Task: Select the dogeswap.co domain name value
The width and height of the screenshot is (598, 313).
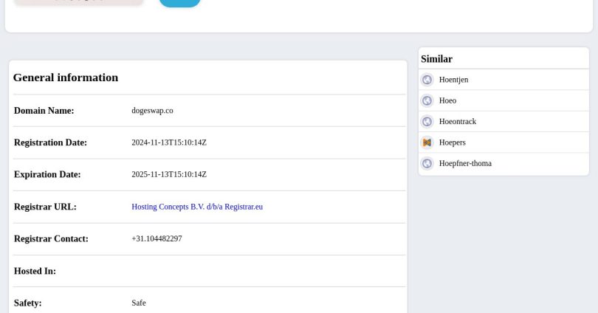Action: pyautogui.click(x=152, y=111)
